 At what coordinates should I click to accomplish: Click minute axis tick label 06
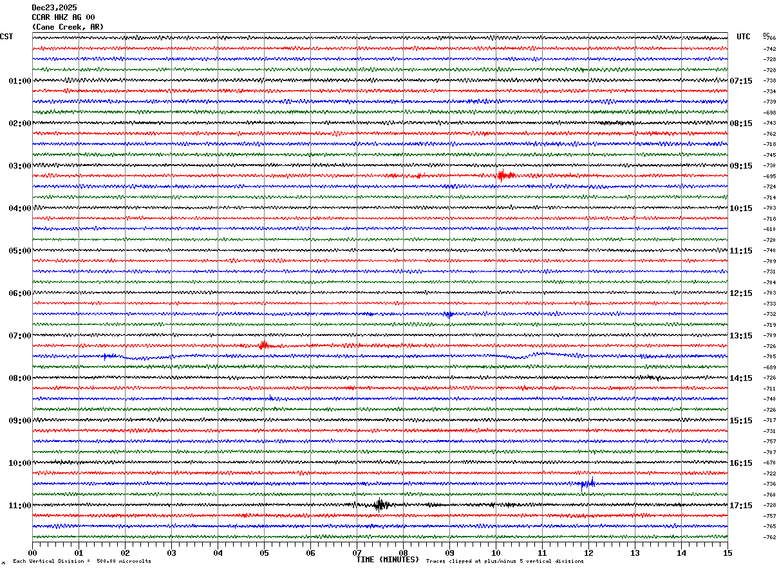point(310,553)
